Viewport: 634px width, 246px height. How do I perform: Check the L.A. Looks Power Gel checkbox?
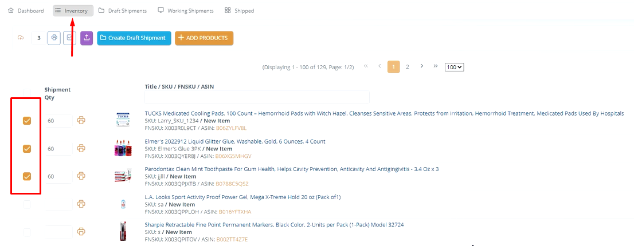pos(27,204)
